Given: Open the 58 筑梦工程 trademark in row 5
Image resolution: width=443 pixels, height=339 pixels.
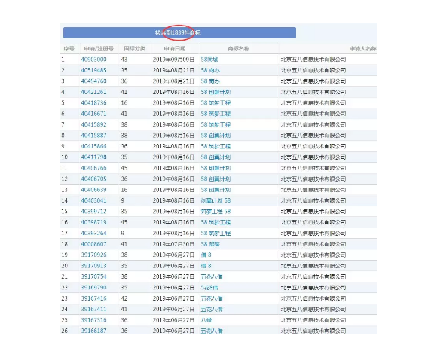Looking at the screenshot, I should pos(215,102).
